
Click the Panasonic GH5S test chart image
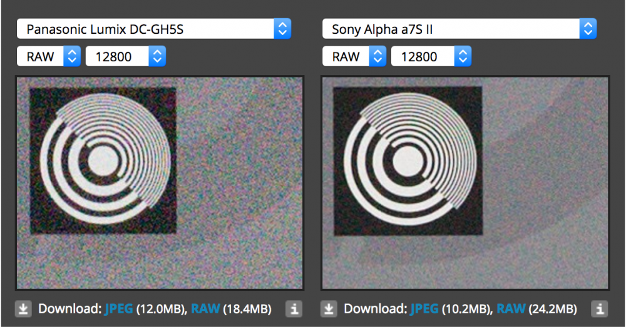(x=160, y=183)
